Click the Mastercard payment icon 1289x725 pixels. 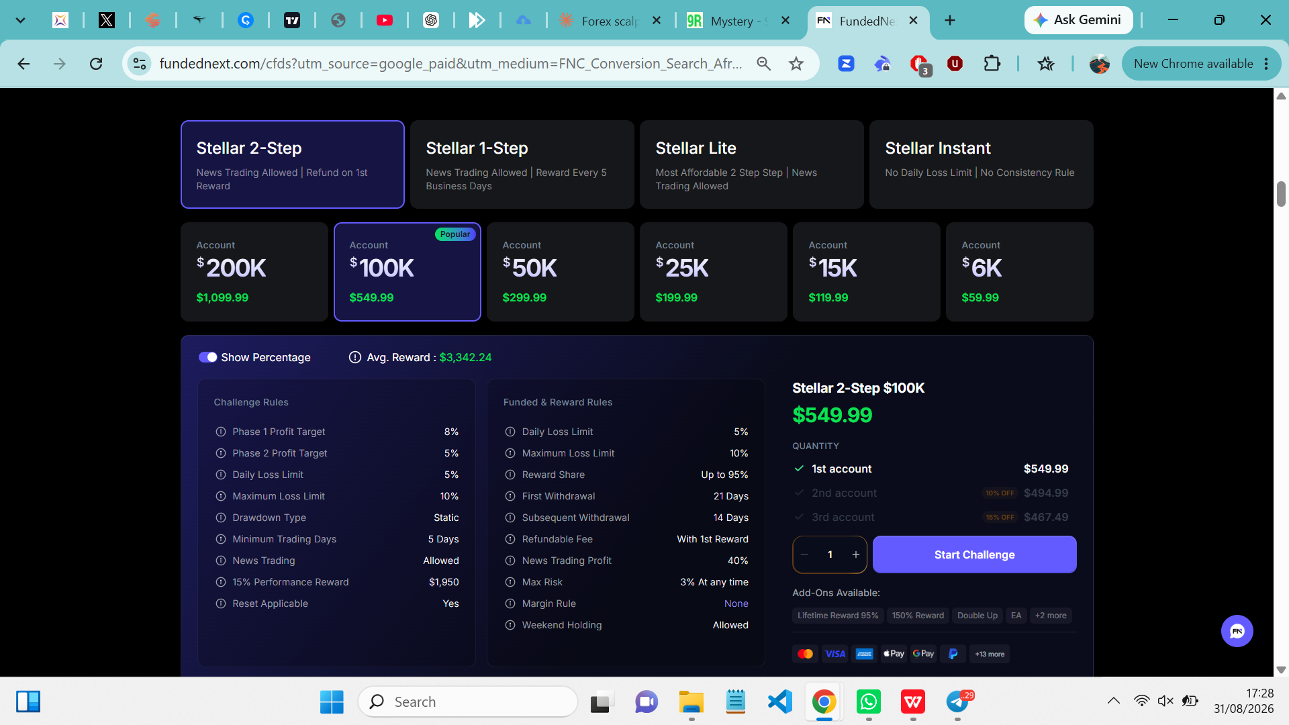click(x=806, y=654)
